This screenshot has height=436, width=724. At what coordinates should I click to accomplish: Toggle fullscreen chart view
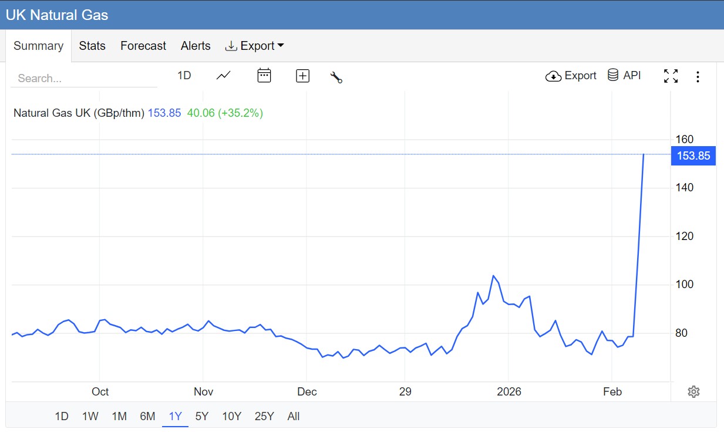point(671,76)
